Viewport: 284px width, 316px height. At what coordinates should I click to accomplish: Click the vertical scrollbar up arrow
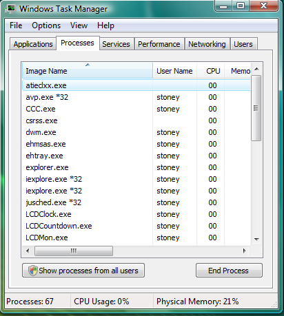[256, 69]
